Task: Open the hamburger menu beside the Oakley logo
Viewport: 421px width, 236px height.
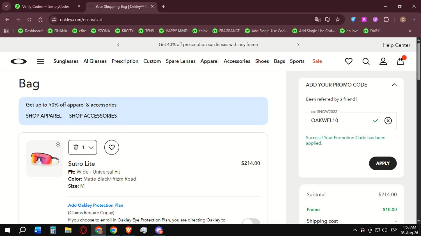Action: point(40,61)
